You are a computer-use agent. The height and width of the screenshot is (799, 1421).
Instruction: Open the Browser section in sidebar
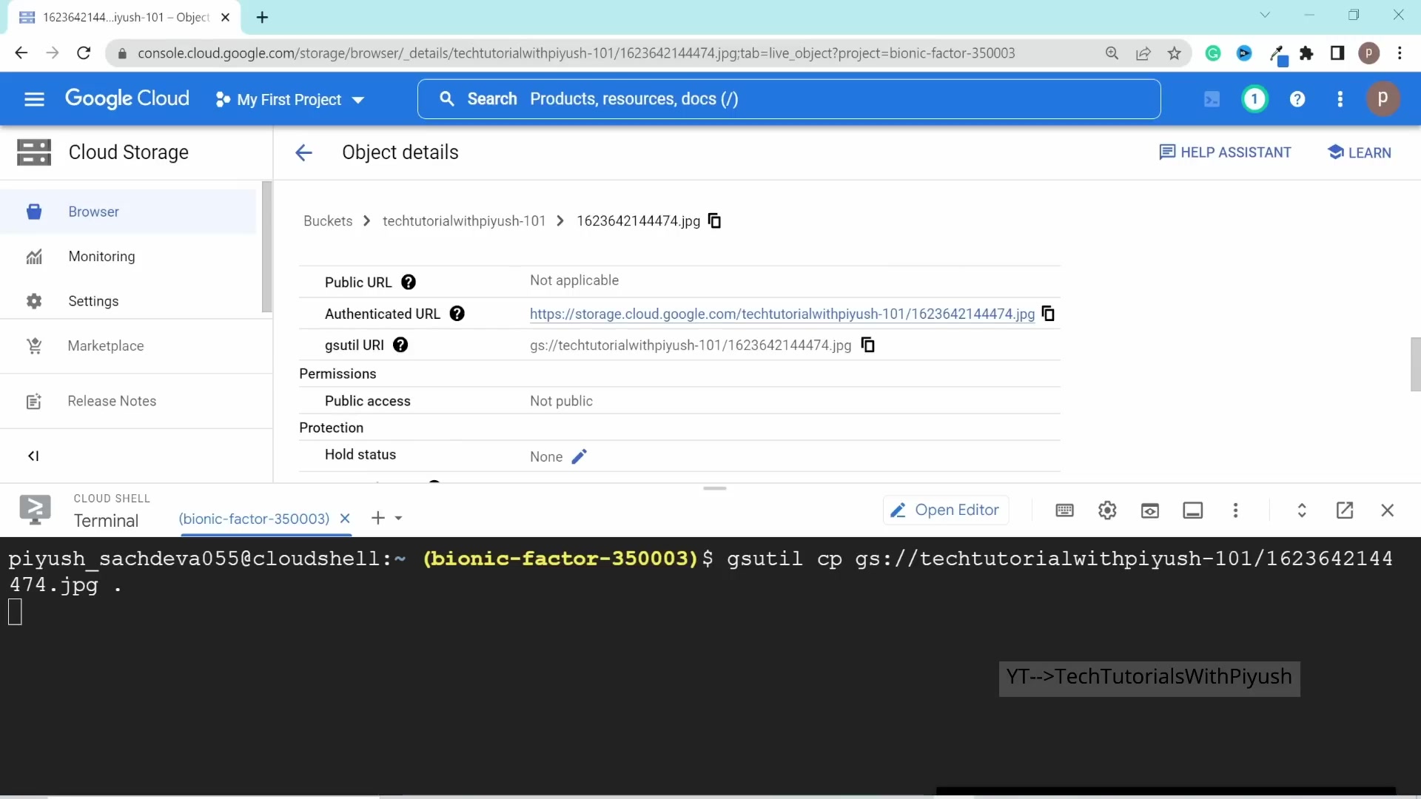pyautogui.click(x=128, y=212)
